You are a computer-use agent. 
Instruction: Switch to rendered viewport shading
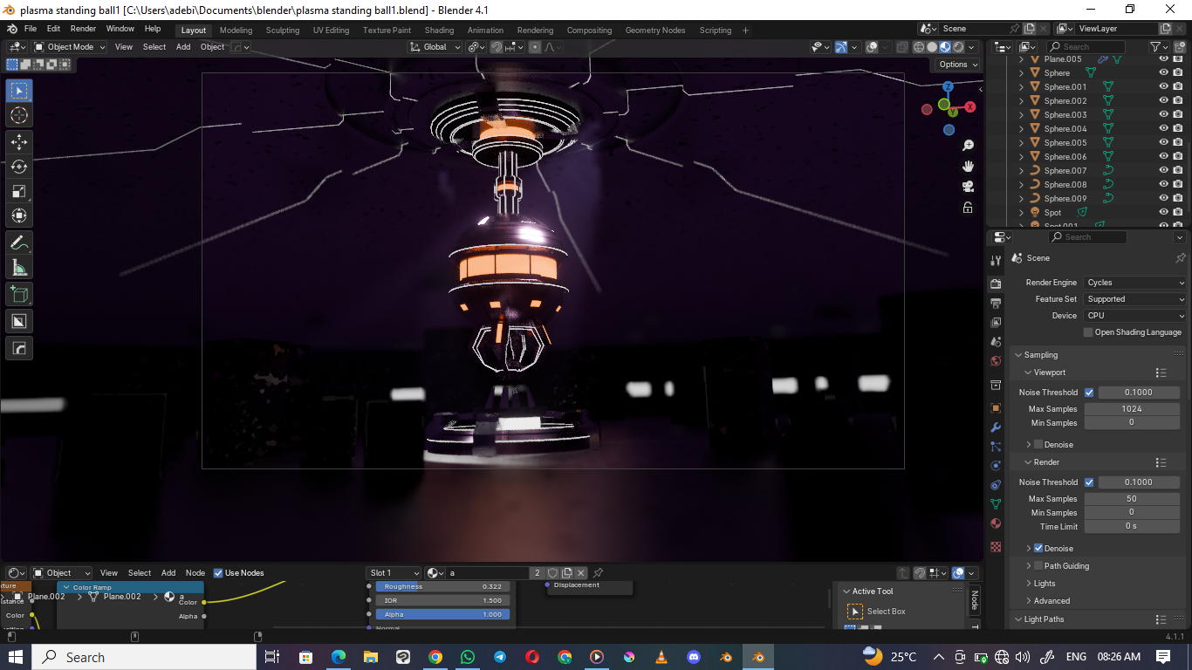click(958, 47)
